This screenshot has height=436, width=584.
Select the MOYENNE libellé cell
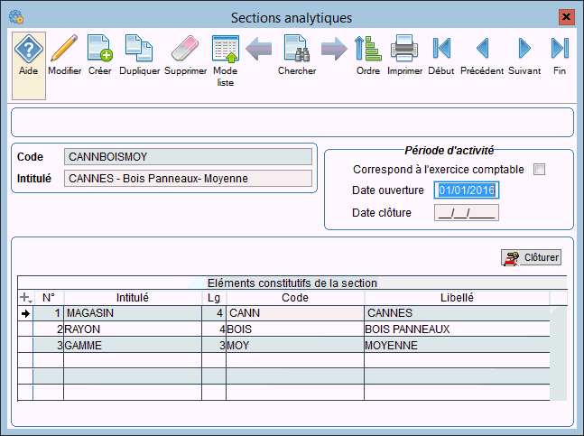pyautogui.click(x=457, y=346)
